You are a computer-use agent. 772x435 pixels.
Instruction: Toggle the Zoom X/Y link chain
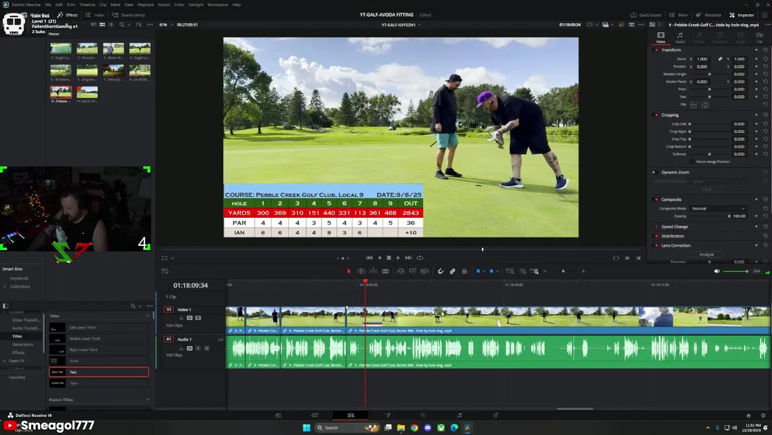[720, 59]
